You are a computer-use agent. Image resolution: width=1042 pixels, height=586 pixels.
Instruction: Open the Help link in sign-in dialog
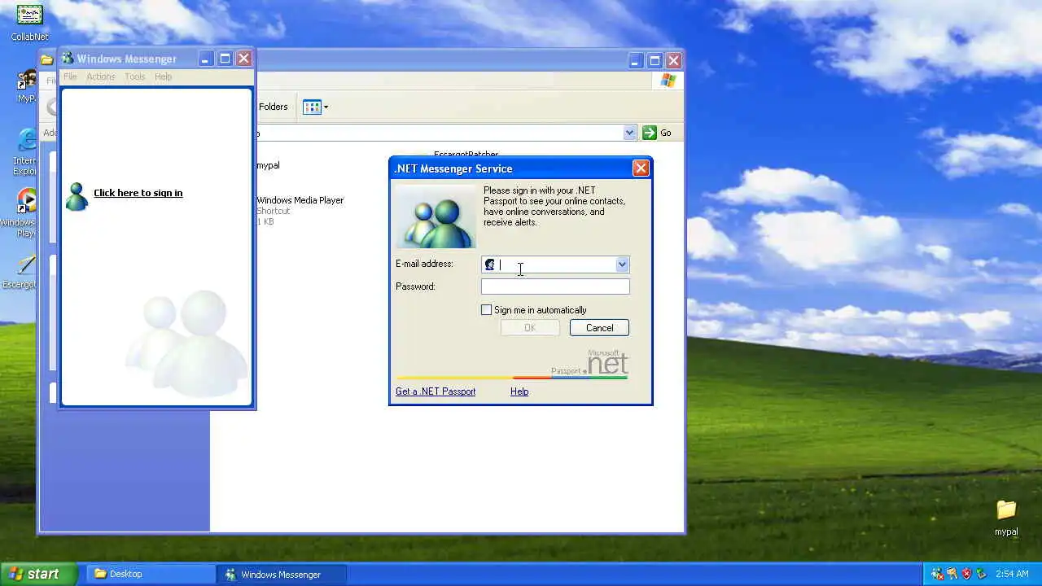click(x=519, y=391)
